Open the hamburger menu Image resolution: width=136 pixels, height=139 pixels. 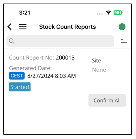pyautogui.click(x=22, y=27)
